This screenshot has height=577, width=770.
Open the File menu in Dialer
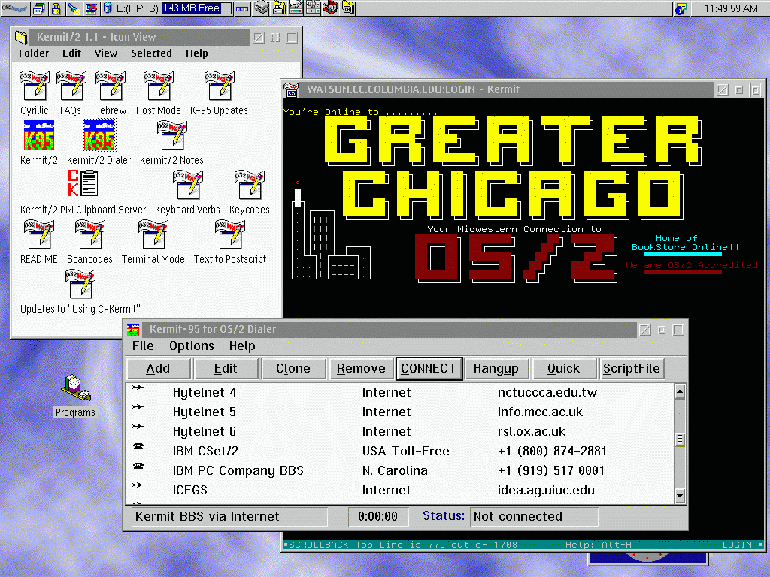tap(143, 346)
